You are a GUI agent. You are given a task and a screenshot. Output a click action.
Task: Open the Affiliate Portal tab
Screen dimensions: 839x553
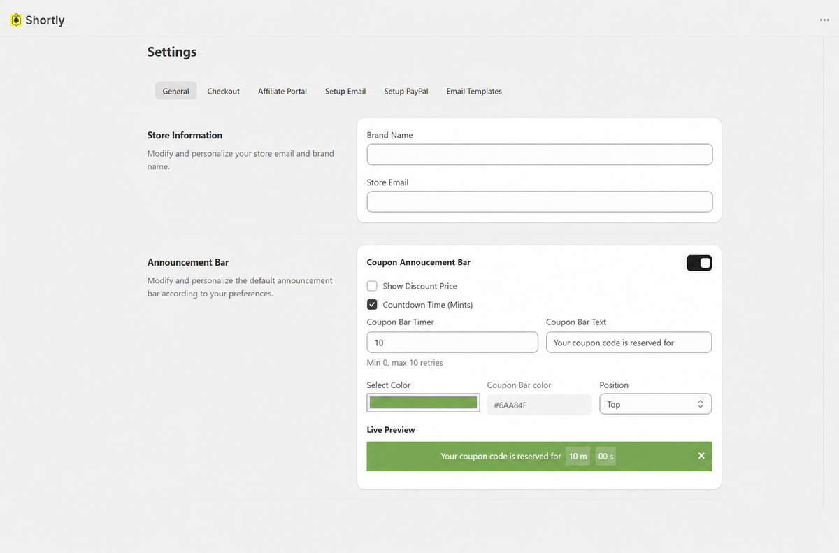(x=282, y=91)
